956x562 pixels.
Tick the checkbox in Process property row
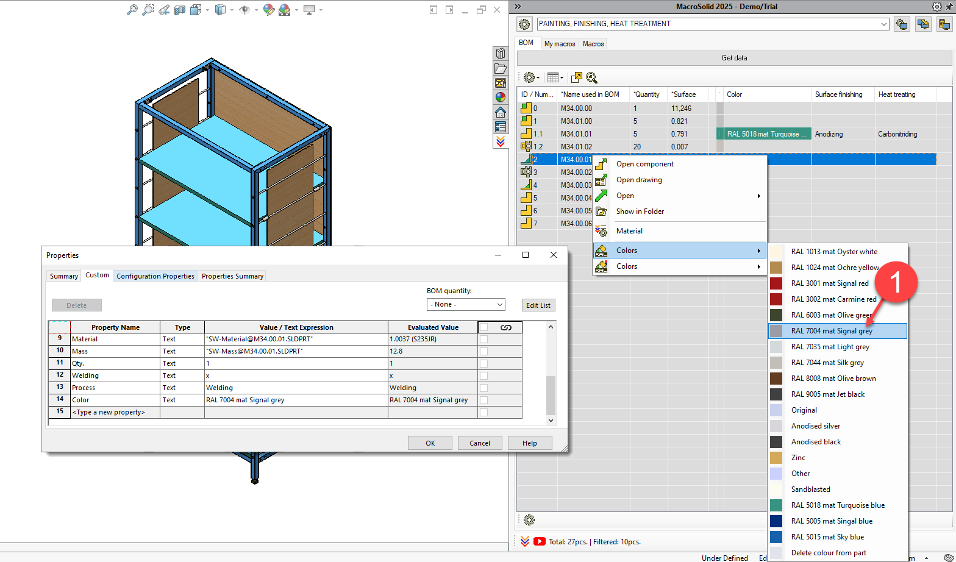pyautogui.click(x=483, y=388)
